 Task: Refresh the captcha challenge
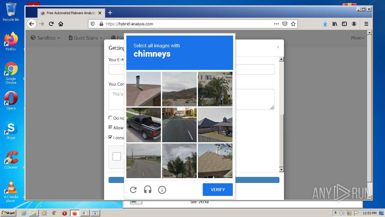click(133, 190)
